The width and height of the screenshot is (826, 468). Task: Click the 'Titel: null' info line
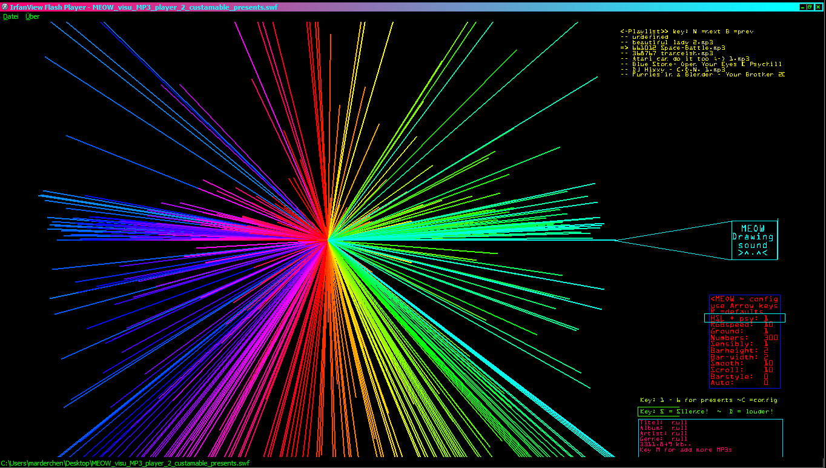click(x=664, y=423)
